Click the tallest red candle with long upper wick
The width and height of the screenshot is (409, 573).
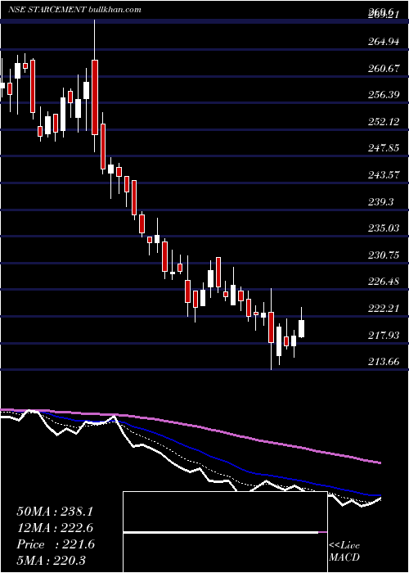click(x=95, y=97)
